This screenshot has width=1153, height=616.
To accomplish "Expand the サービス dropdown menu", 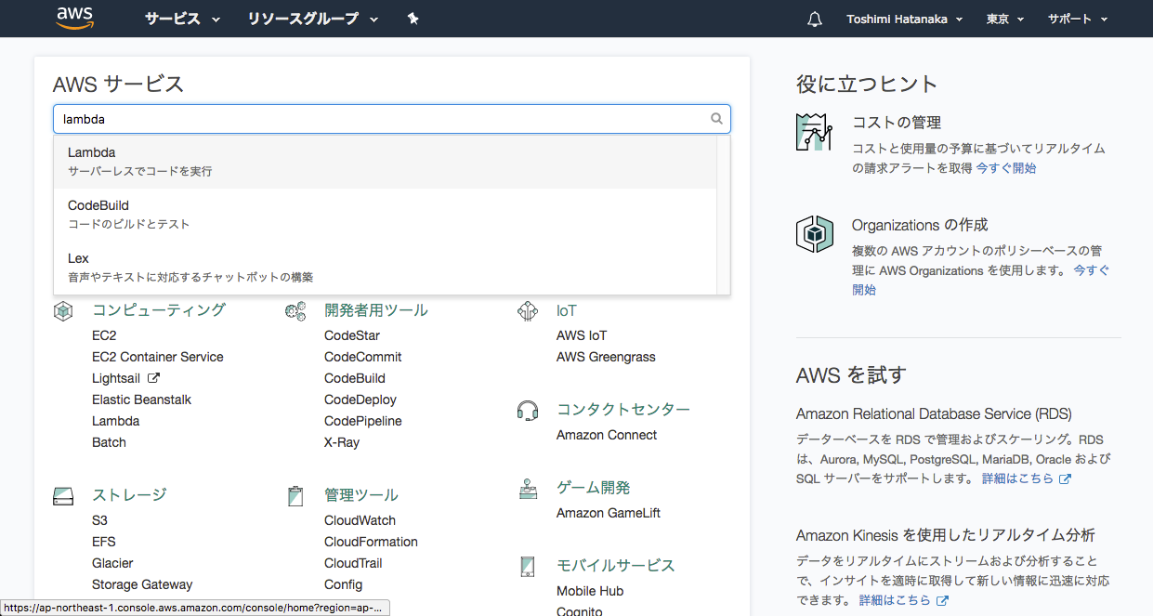I will (182, 19).
